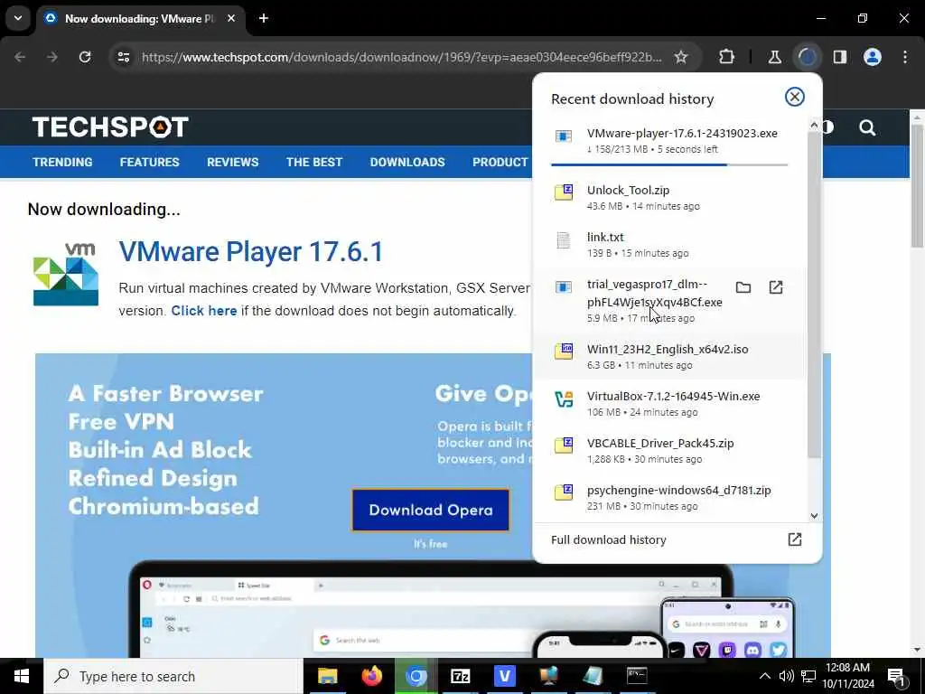Open the REVIEWS menu
Screen dimensions: 925x694
(x=232, y=162)
